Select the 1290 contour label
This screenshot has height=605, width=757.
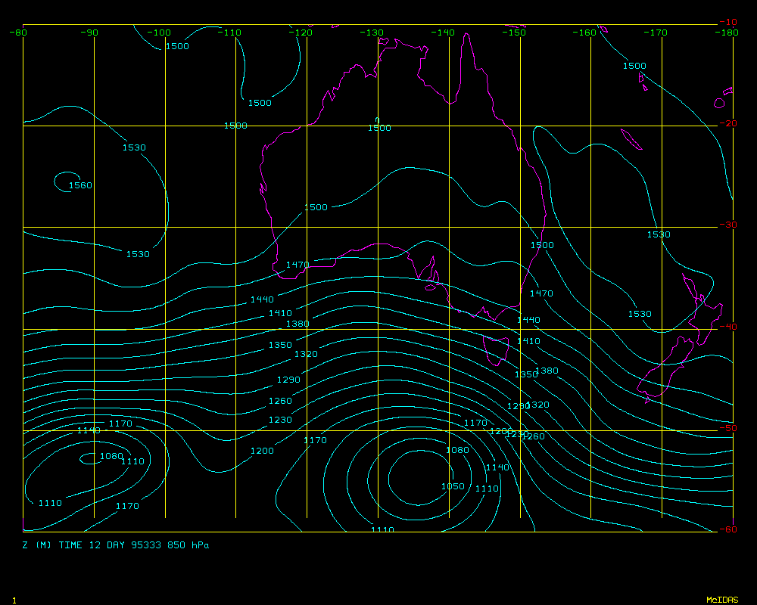coord(288,380)
